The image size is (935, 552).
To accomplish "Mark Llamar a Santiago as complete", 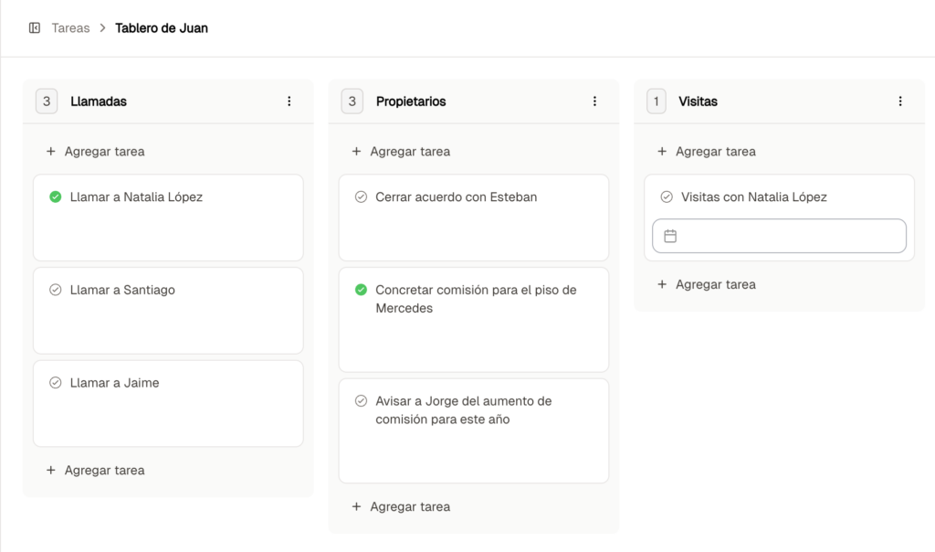I will pos(55,290).
